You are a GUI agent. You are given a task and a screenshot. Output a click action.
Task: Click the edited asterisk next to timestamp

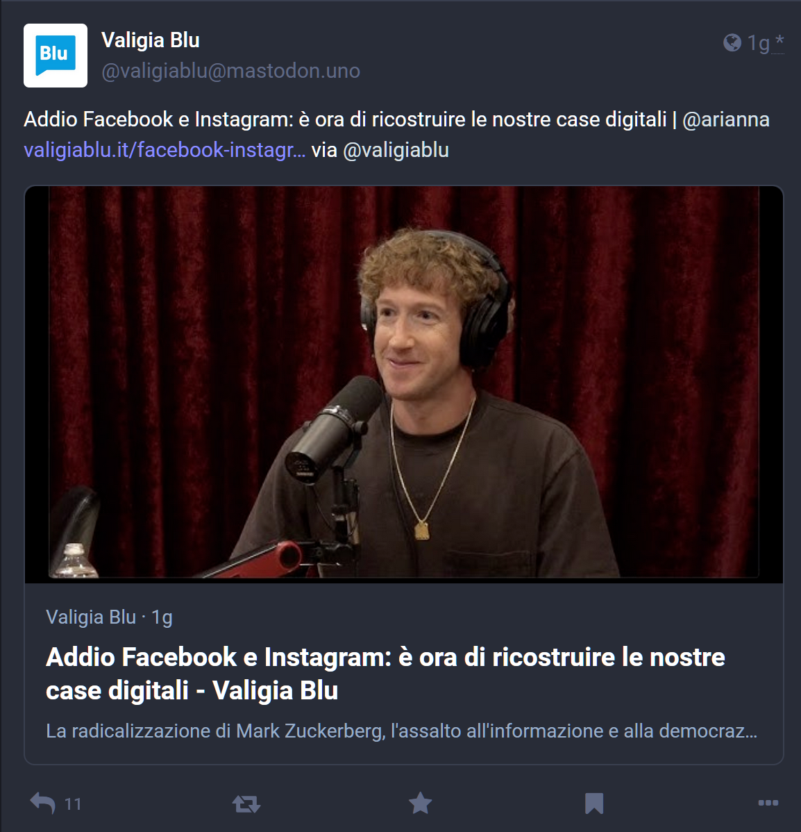[779, 42]
